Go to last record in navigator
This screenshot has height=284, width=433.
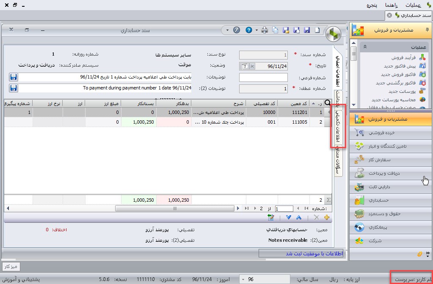point(247,208)
